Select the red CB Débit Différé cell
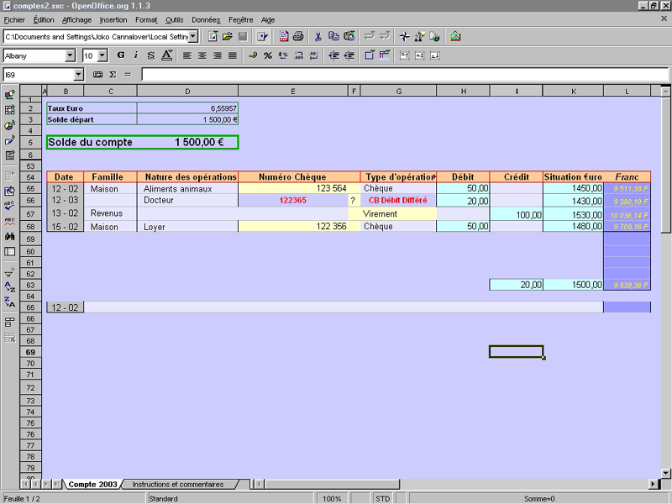672x504 pixels. (398, 200)
